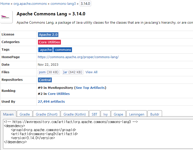
Task: Select the apache tag
Action: tap(45, 50)
